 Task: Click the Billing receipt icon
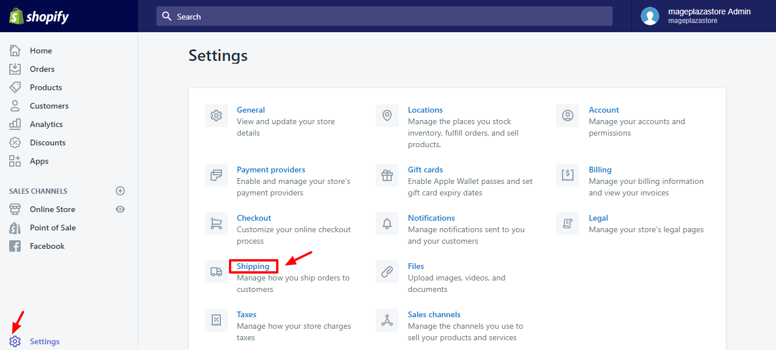tap(568, 175)
